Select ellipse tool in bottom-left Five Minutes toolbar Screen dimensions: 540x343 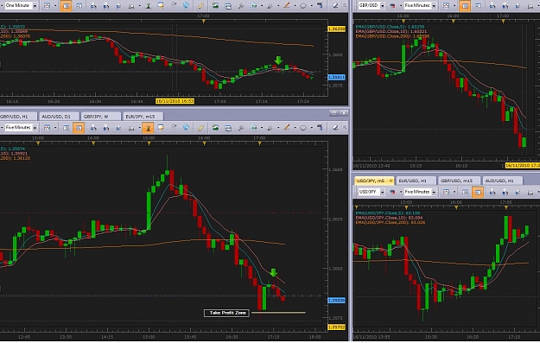(x=303, y=128)
